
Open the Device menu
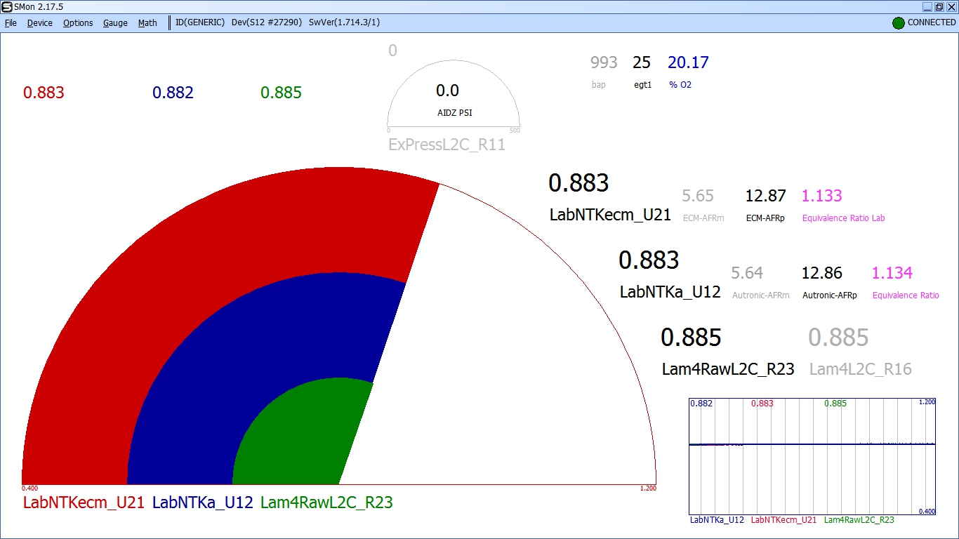point(39,23)
